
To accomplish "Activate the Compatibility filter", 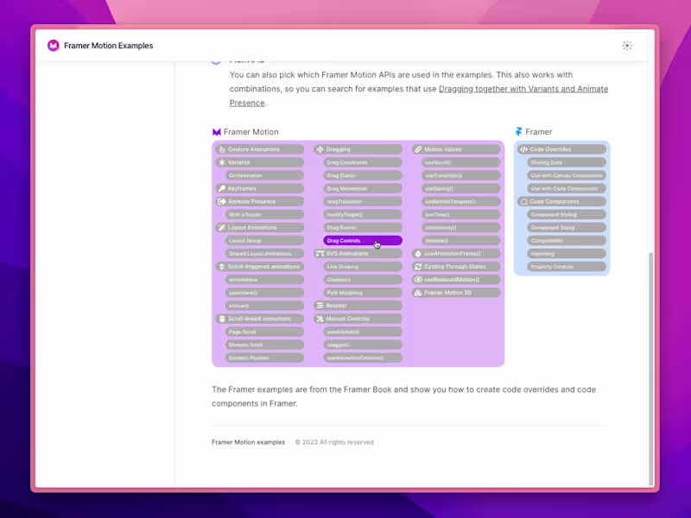I will tap(567, 241).
